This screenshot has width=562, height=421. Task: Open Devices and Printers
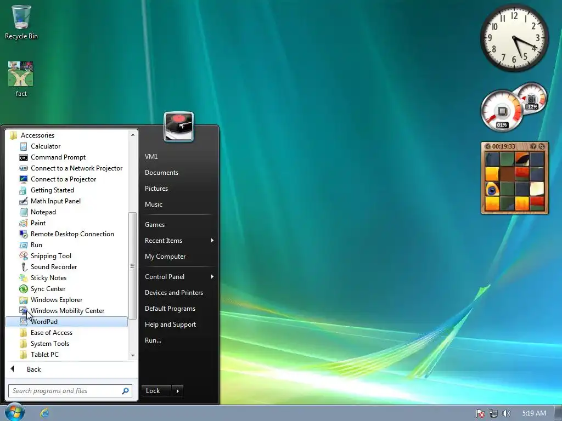click(x=174, y=293)
